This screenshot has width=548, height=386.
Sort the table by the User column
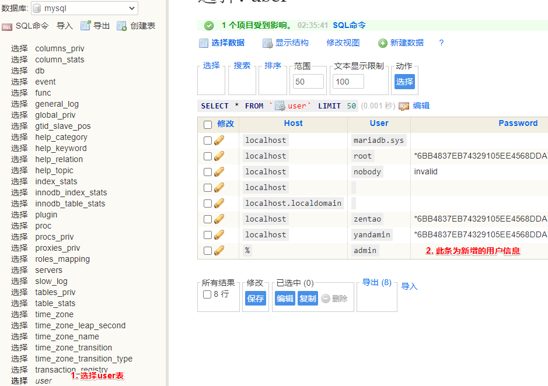pyautogui.click(x=379, y=123)
